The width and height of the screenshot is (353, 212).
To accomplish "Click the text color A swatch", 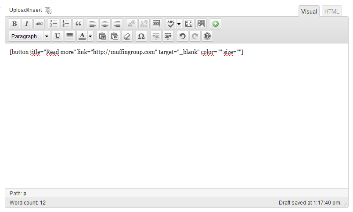I will pos(82,36).
